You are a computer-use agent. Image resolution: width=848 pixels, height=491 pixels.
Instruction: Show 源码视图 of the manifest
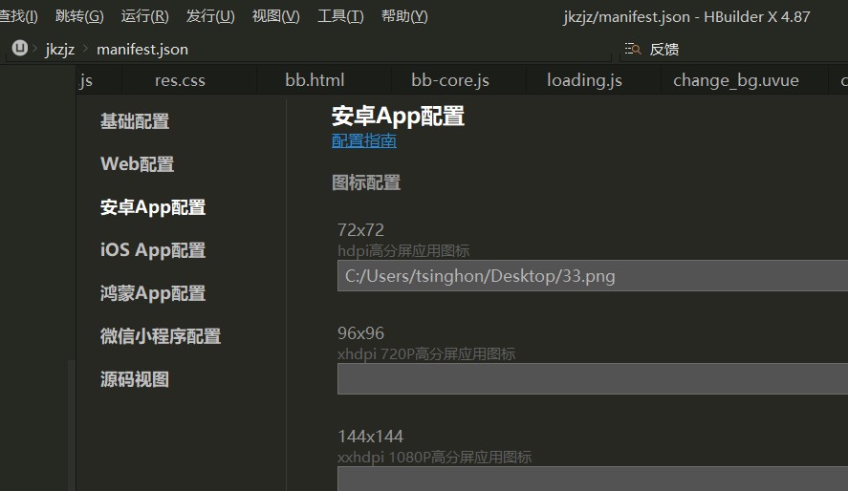coord(135,379)
